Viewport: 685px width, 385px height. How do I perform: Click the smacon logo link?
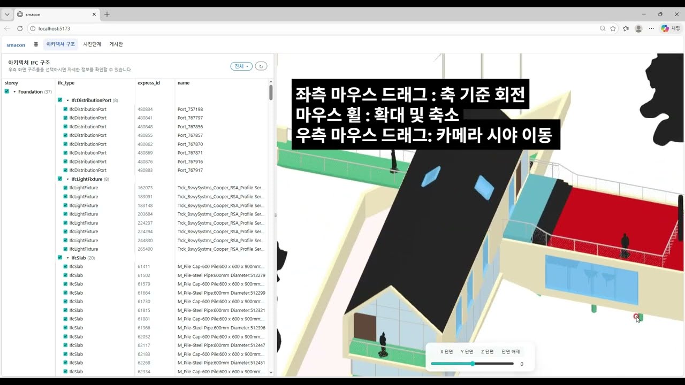pos(16,44)
